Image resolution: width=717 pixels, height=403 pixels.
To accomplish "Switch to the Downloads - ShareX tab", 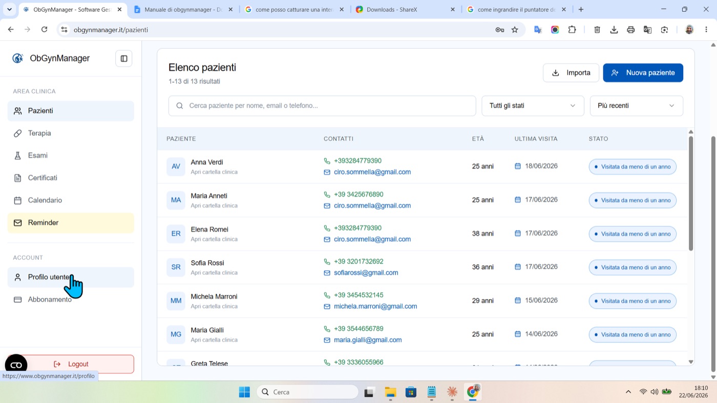I will point(405,9).
